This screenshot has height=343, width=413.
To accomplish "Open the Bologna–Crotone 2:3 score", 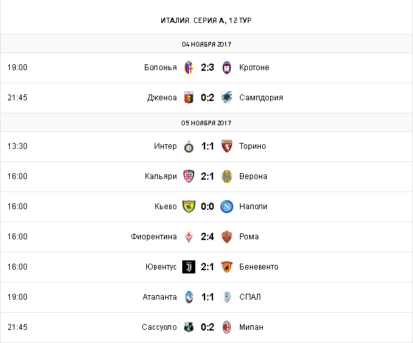I will (x=208, y=68).
